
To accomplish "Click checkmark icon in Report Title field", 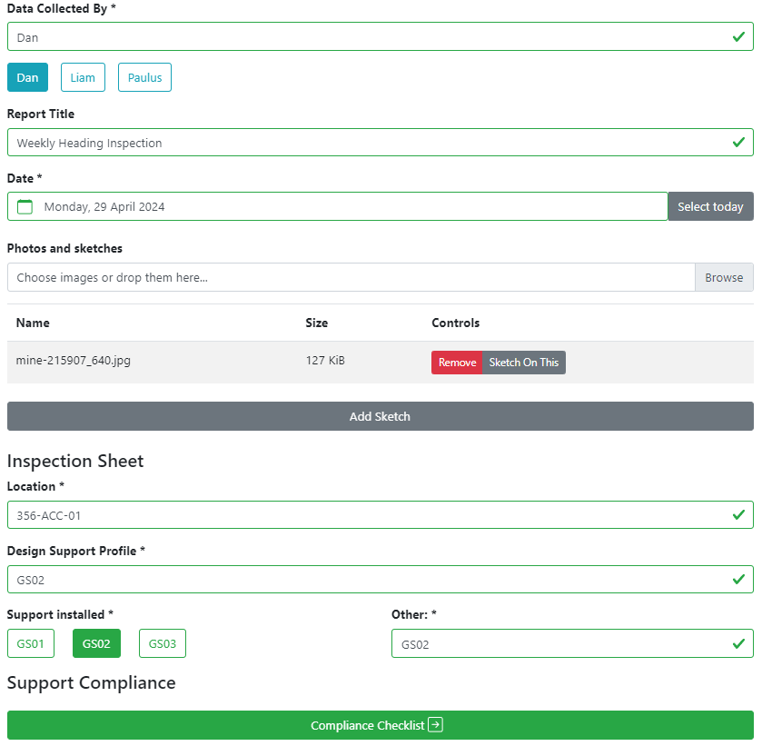I will click(738, 143).
